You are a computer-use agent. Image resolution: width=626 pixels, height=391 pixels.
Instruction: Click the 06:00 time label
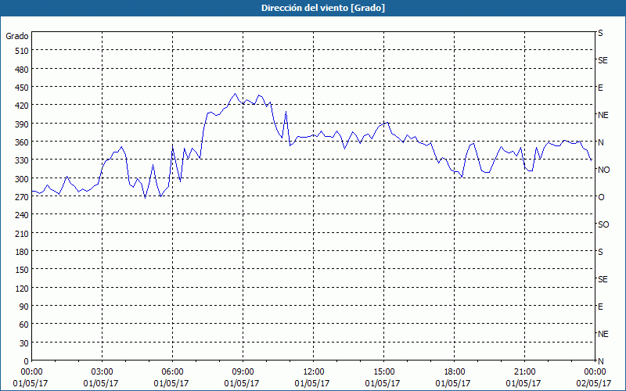pyautogui.click(x=172, y=372)
